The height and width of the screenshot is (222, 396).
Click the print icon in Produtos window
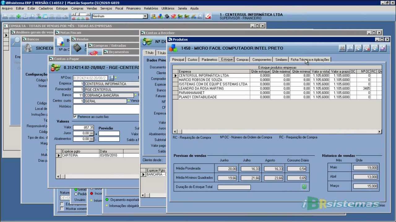tap(342, 48)
